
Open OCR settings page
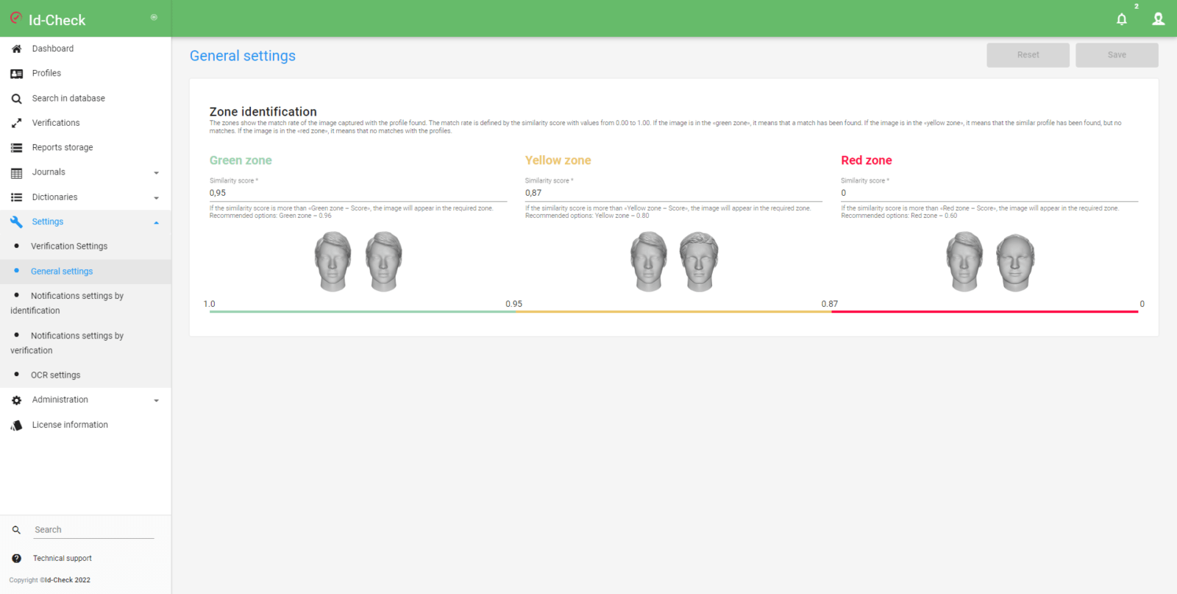[56, 375]
